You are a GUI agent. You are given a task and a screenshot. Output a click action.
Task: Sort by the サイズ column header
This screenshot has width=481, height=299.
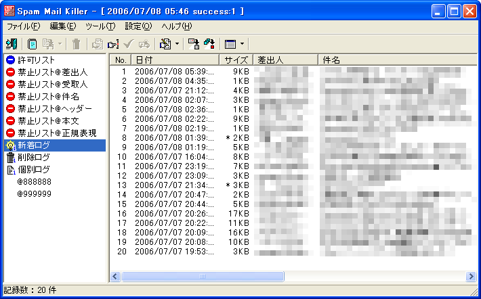click(x=236, y=60)
